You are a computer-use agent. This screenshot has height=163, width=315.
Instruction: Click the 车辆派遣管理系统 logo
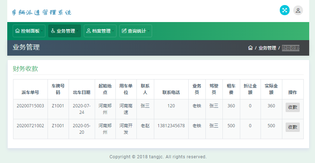tap(42, 12)
